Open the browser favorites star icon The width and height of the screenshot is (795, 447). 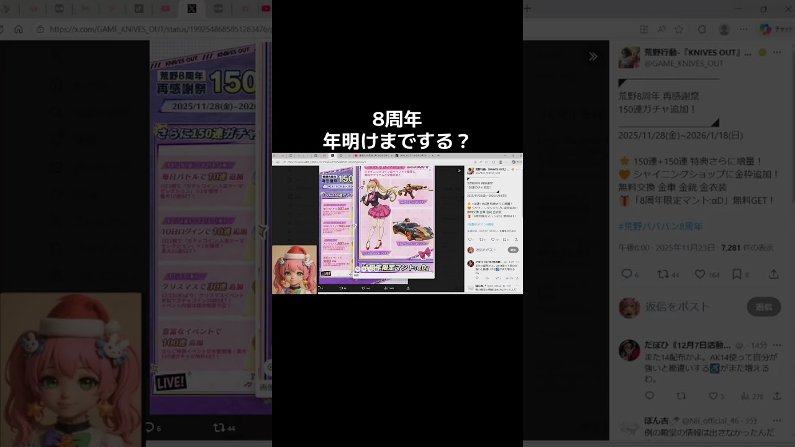click(679, 29)
